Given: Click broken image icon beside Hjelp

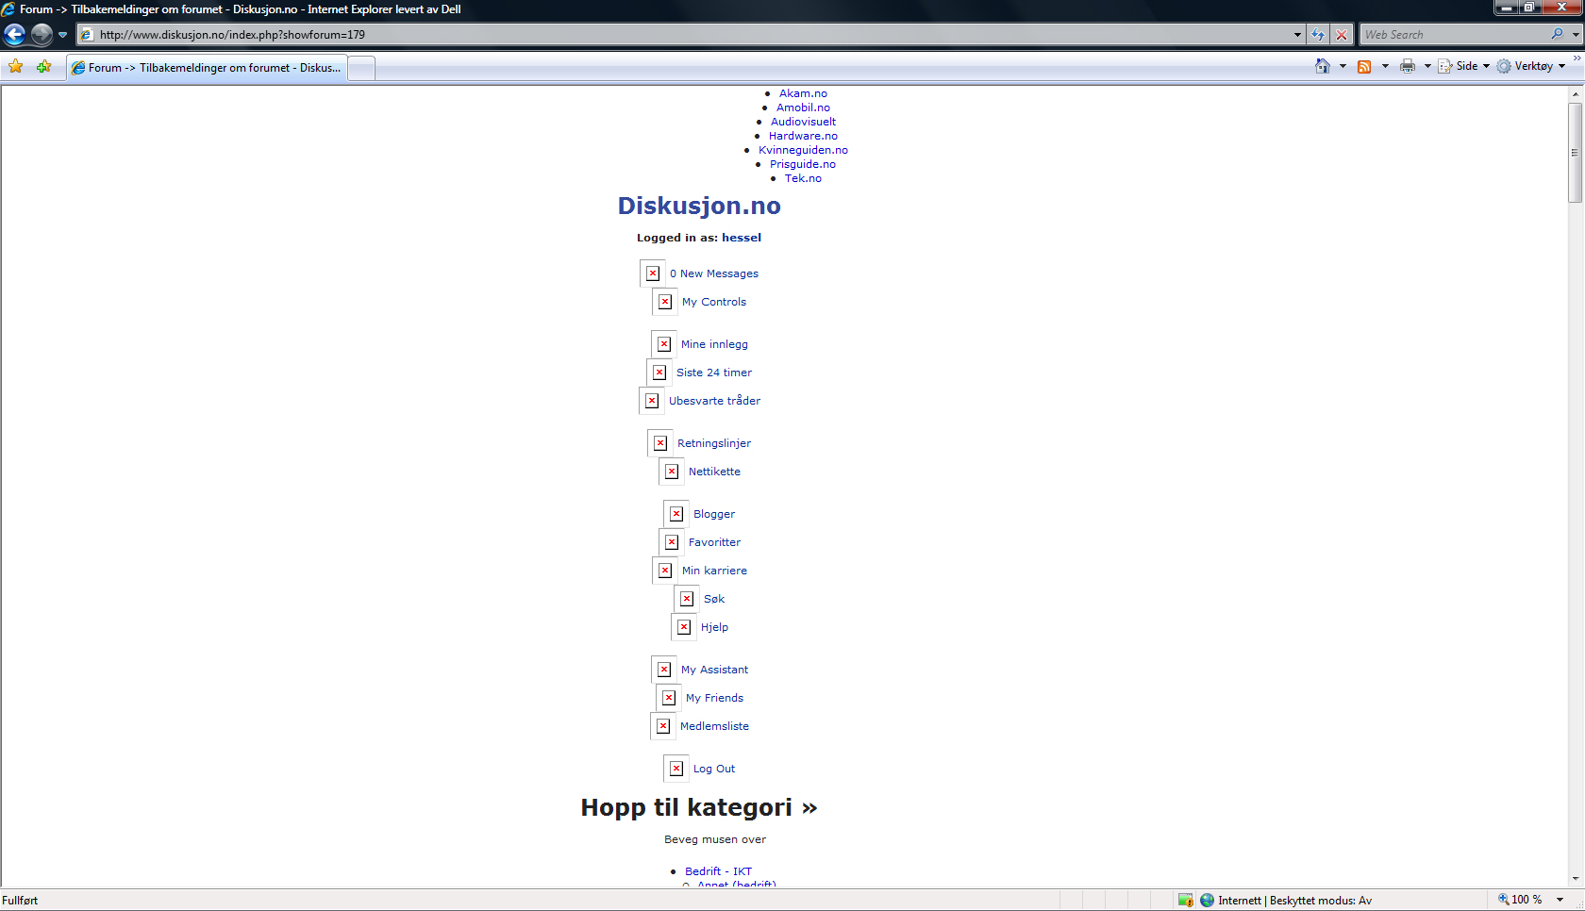Looking at the screenshot, I should (684, 627).
